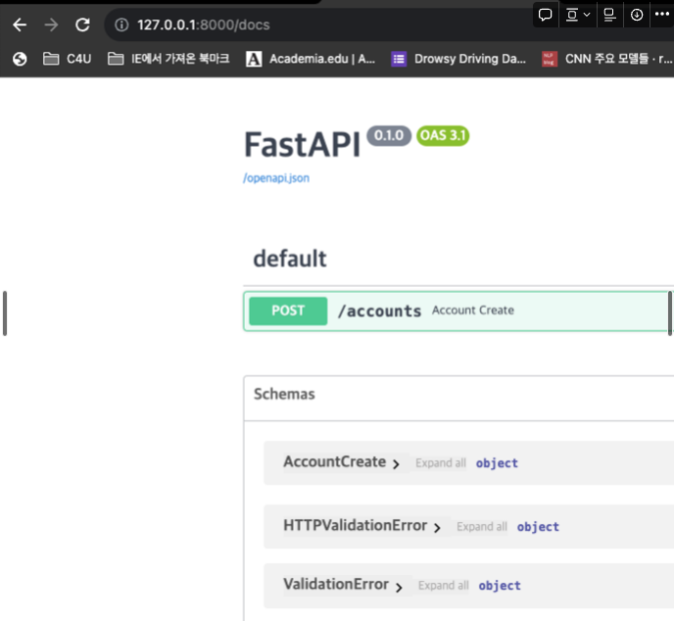Click Expand all for AccountCreate
The image size is (674, 621).
[x=441, y=463]
